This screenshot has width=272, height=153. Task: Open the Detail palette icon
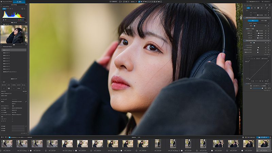tap(255, 8)
